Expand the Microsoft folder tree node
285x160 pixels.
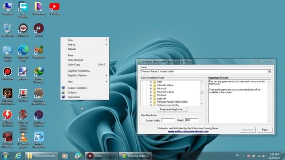tap(151, 88)
